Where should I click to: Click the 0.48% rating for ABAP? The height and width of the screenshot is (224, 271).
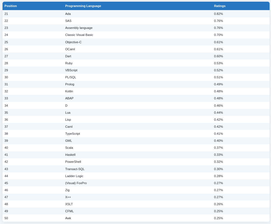[218, 98]
